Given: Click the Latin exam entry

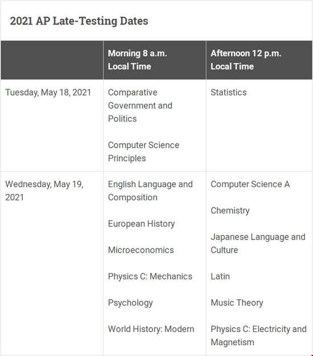Looking at the screenshot, I should 220,276.
